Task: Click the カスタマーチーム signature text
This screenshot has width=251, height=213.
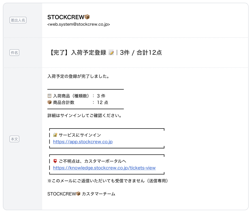Action: pos(99,194)
